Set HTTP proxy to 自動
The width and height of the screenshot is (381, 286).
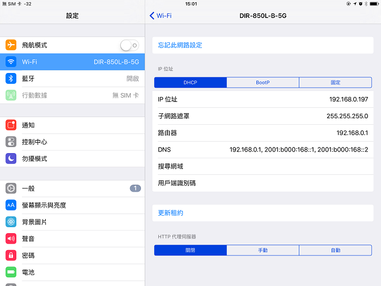coord(335,251)
